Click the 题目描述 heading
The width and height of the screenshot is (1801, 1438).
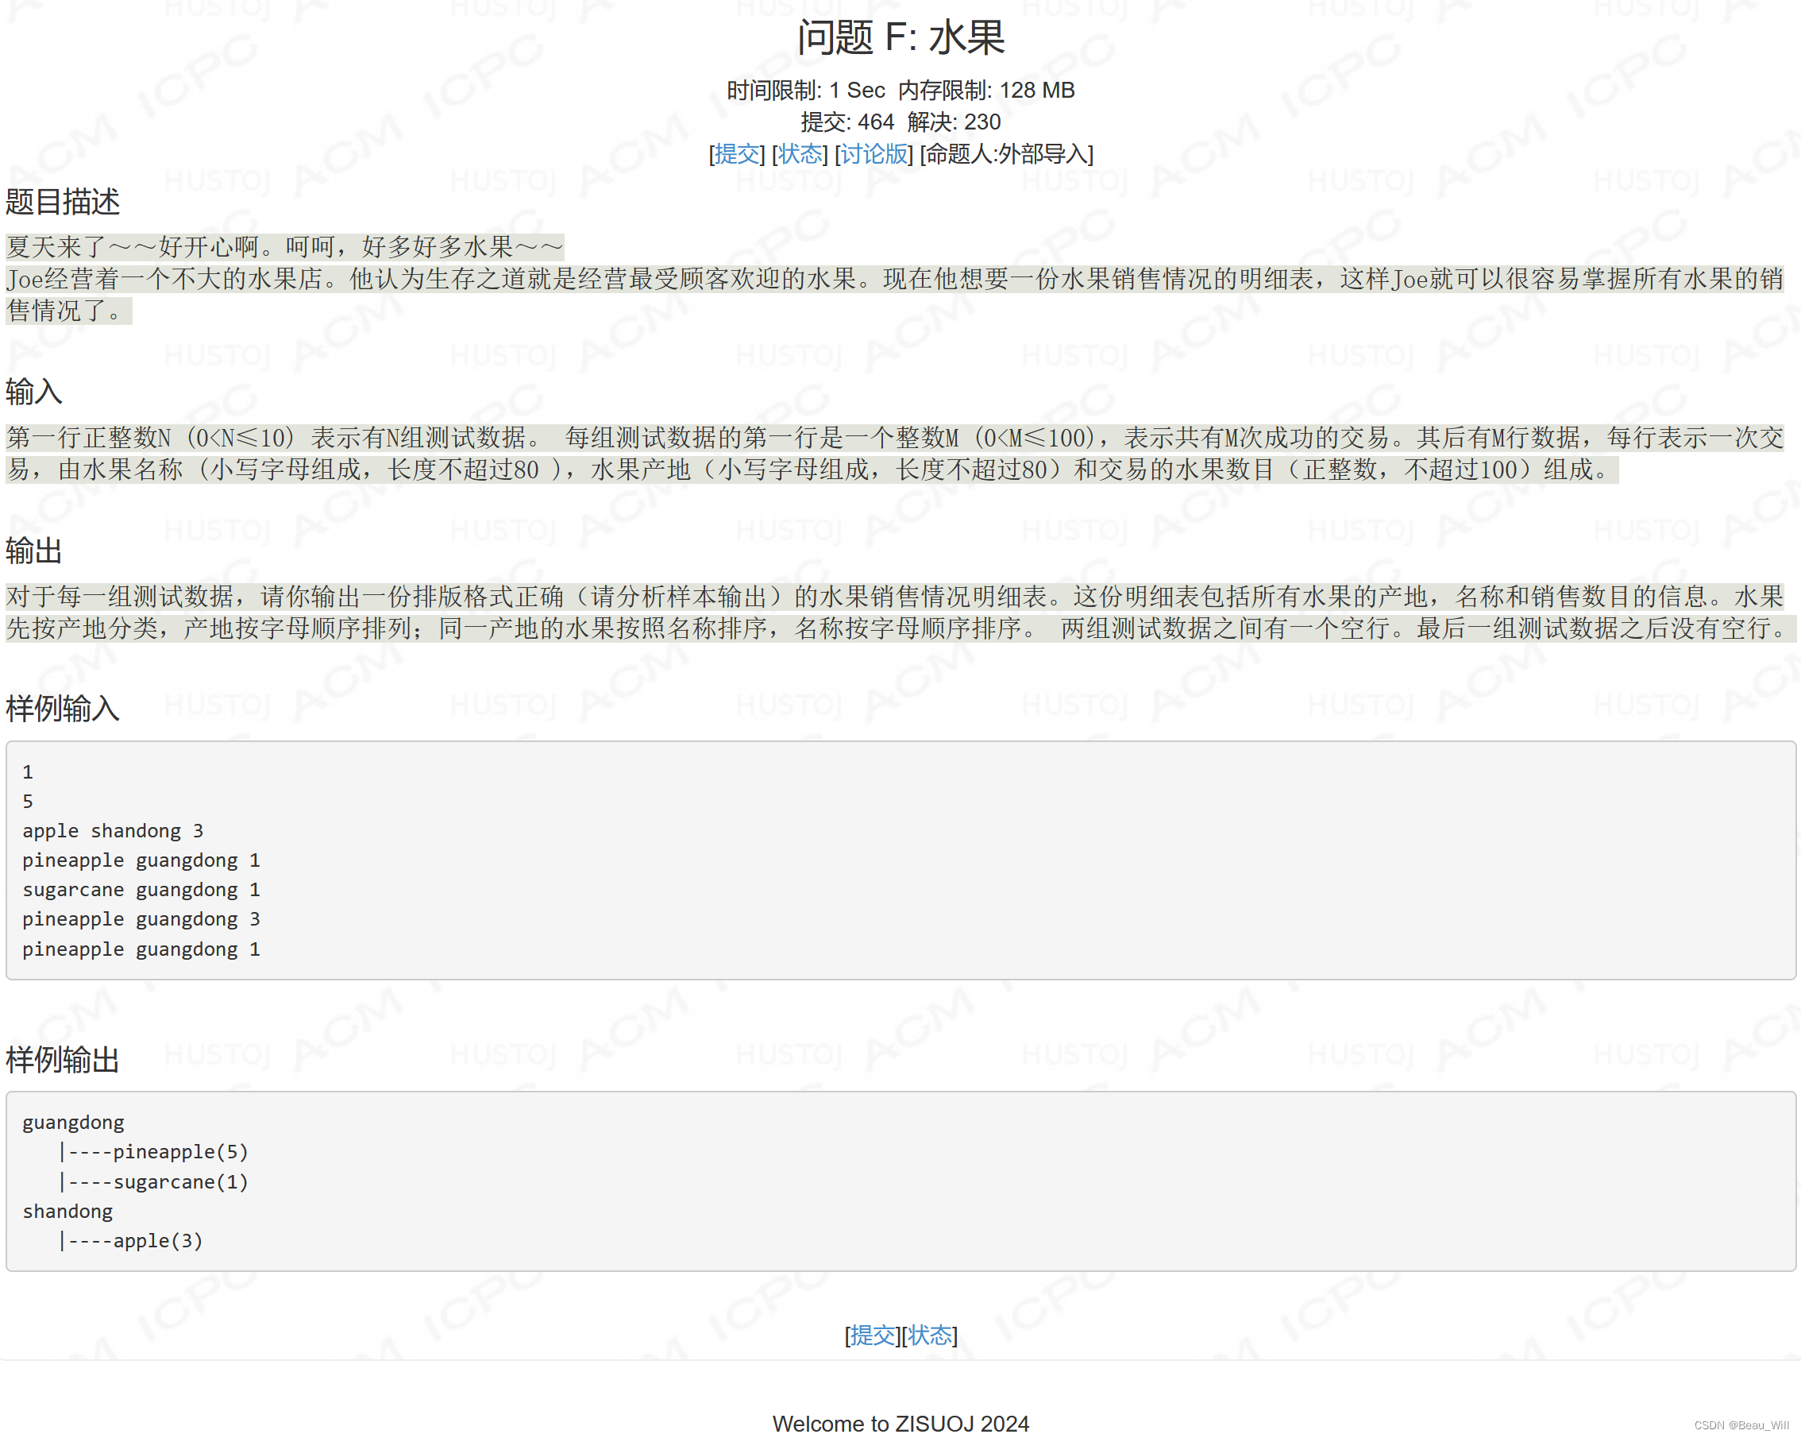(63, 201)
